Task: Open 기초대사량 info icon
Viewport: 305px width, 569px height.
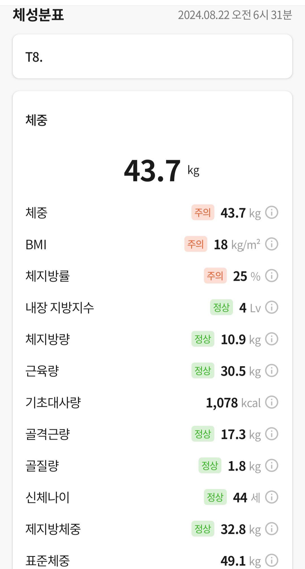Action: (x=272, y=402)
